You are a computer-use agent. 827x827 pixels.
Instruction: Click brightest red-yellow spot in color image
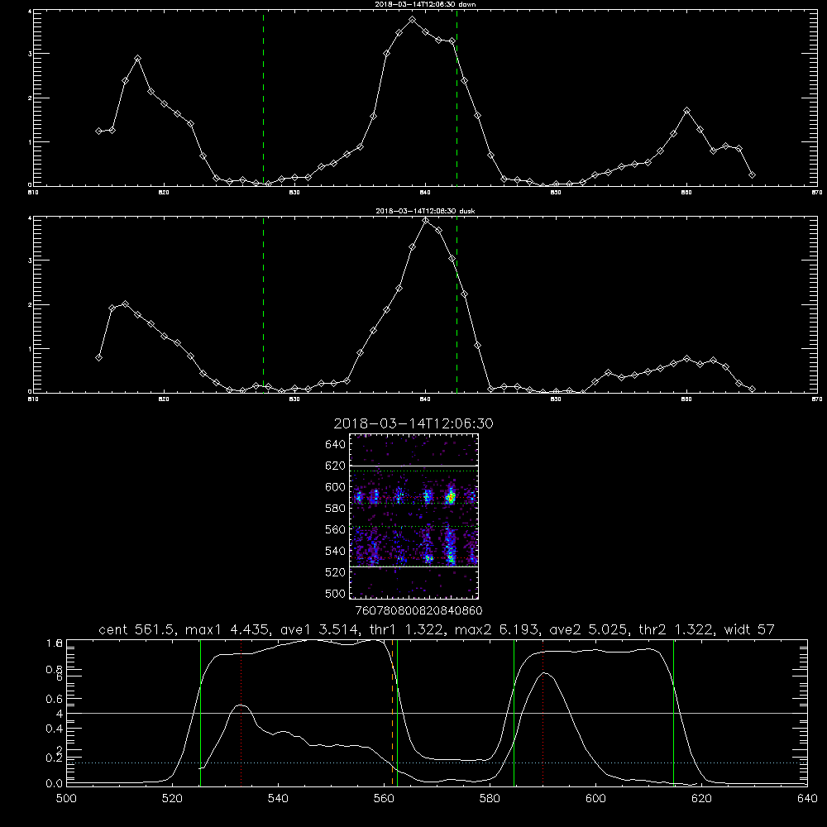click(x=451, y=496)
